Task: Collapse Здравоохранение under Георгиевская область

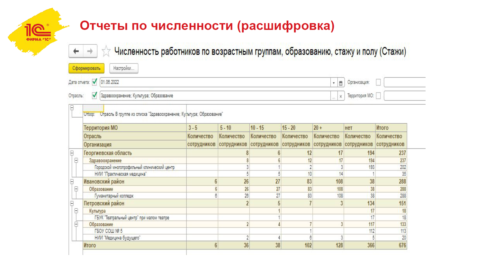Action: pyautogui.click(x=76, y=160)
